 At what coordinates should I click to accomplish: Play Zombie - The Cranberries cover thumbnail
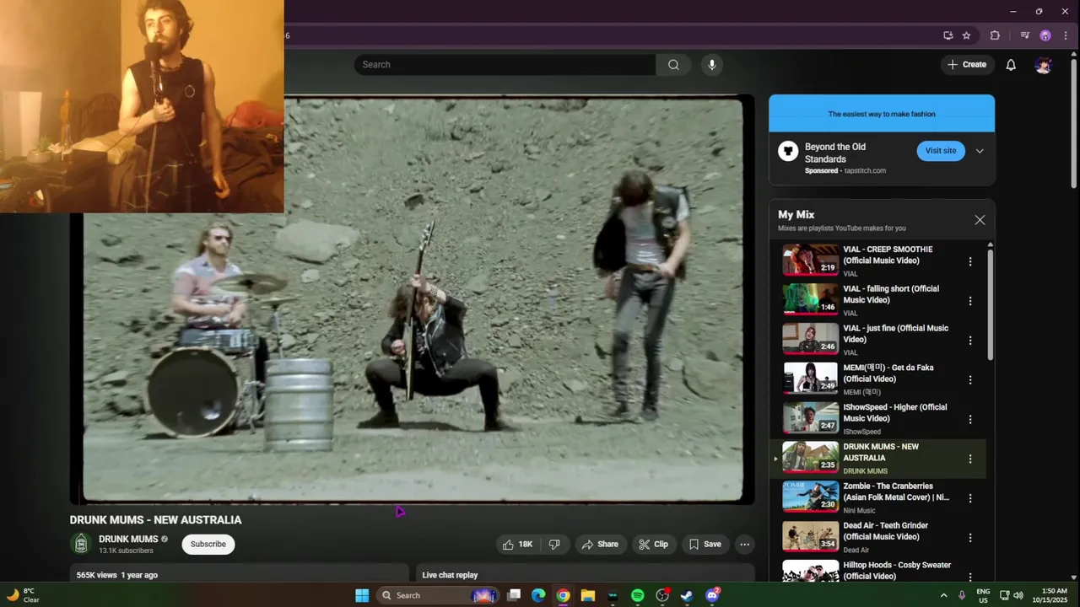coord(810,497)
